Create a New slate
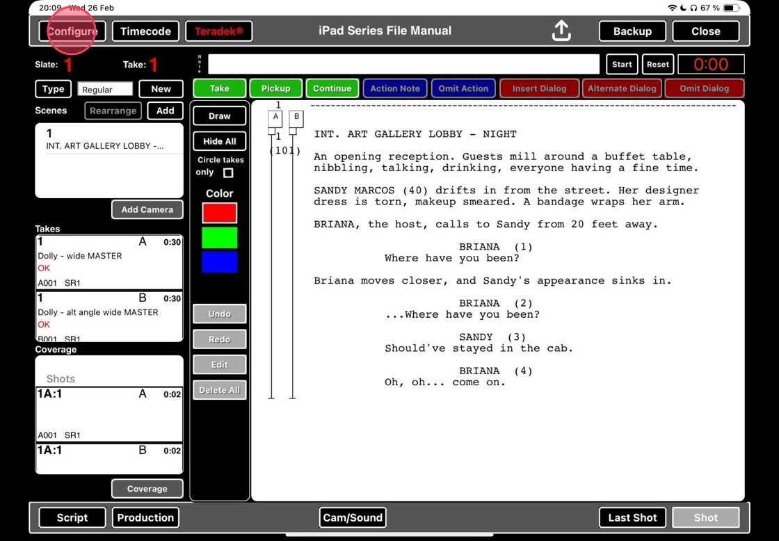Screen dimensions: 779x541 (x=161, y=89)
